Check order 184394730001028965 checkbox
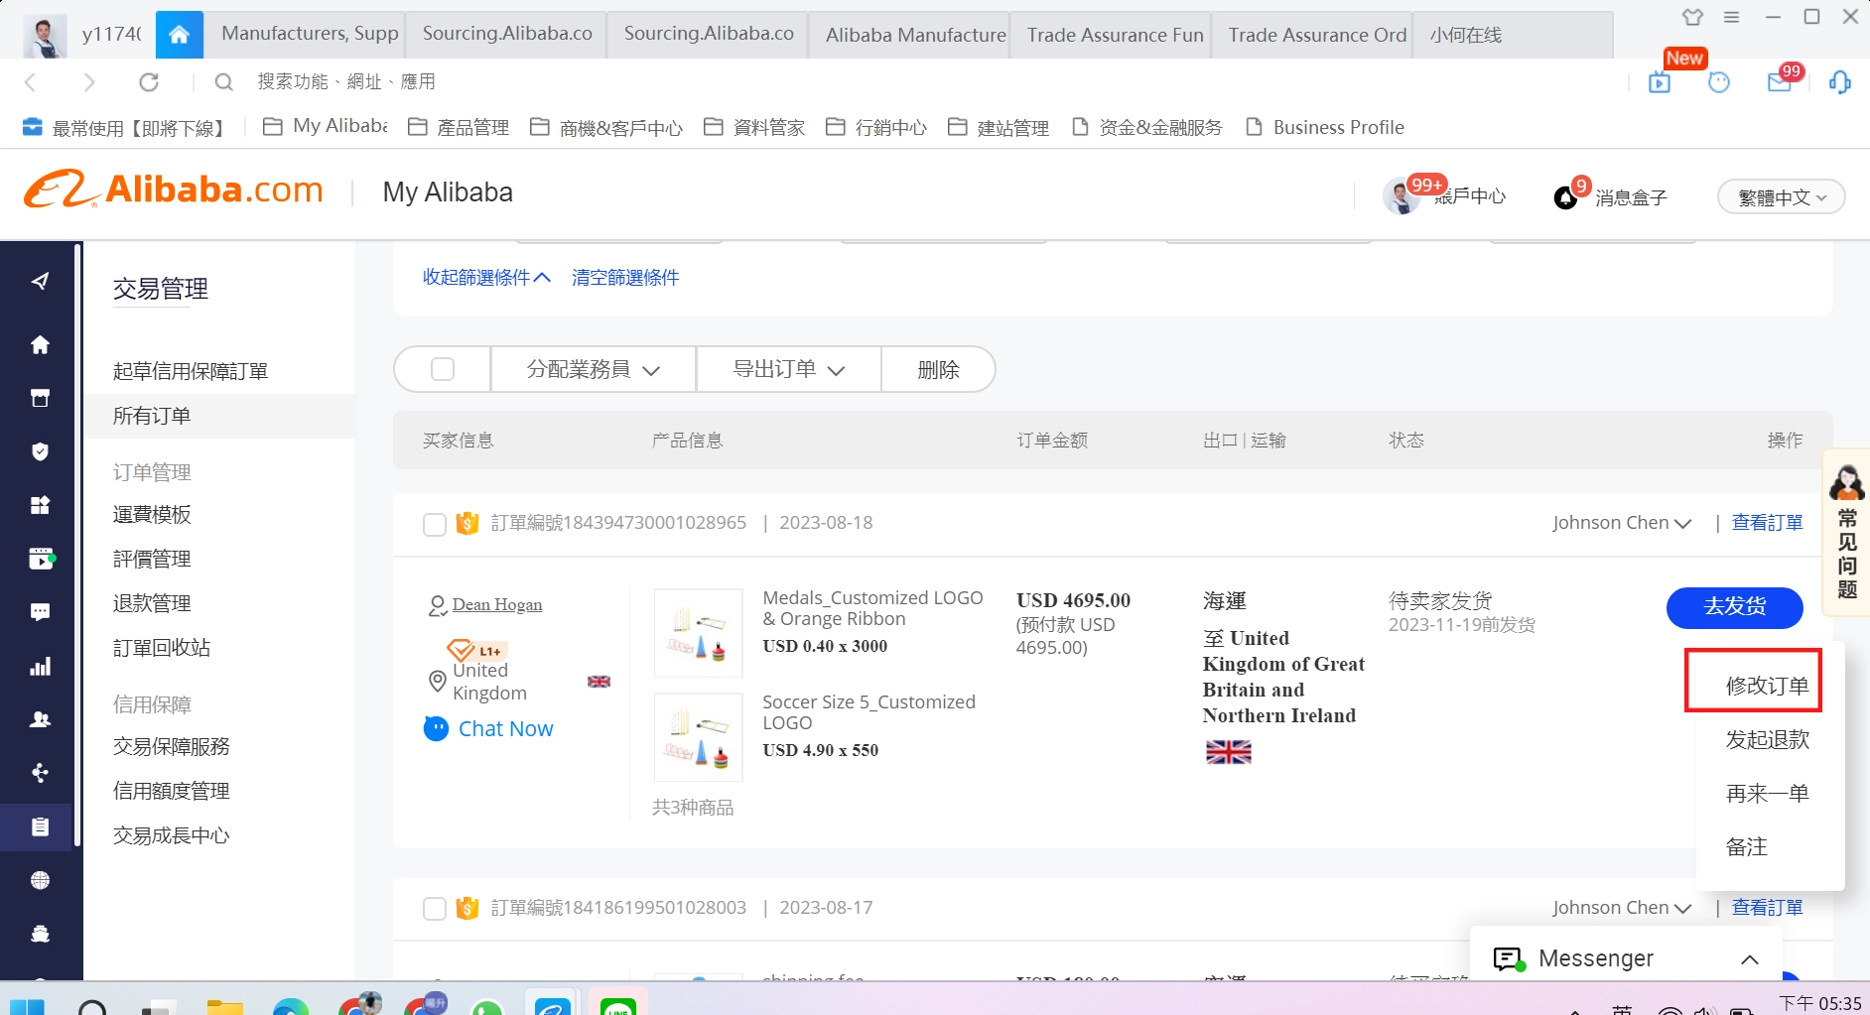Viewport: 1870px width, 1015px height. 435,524
